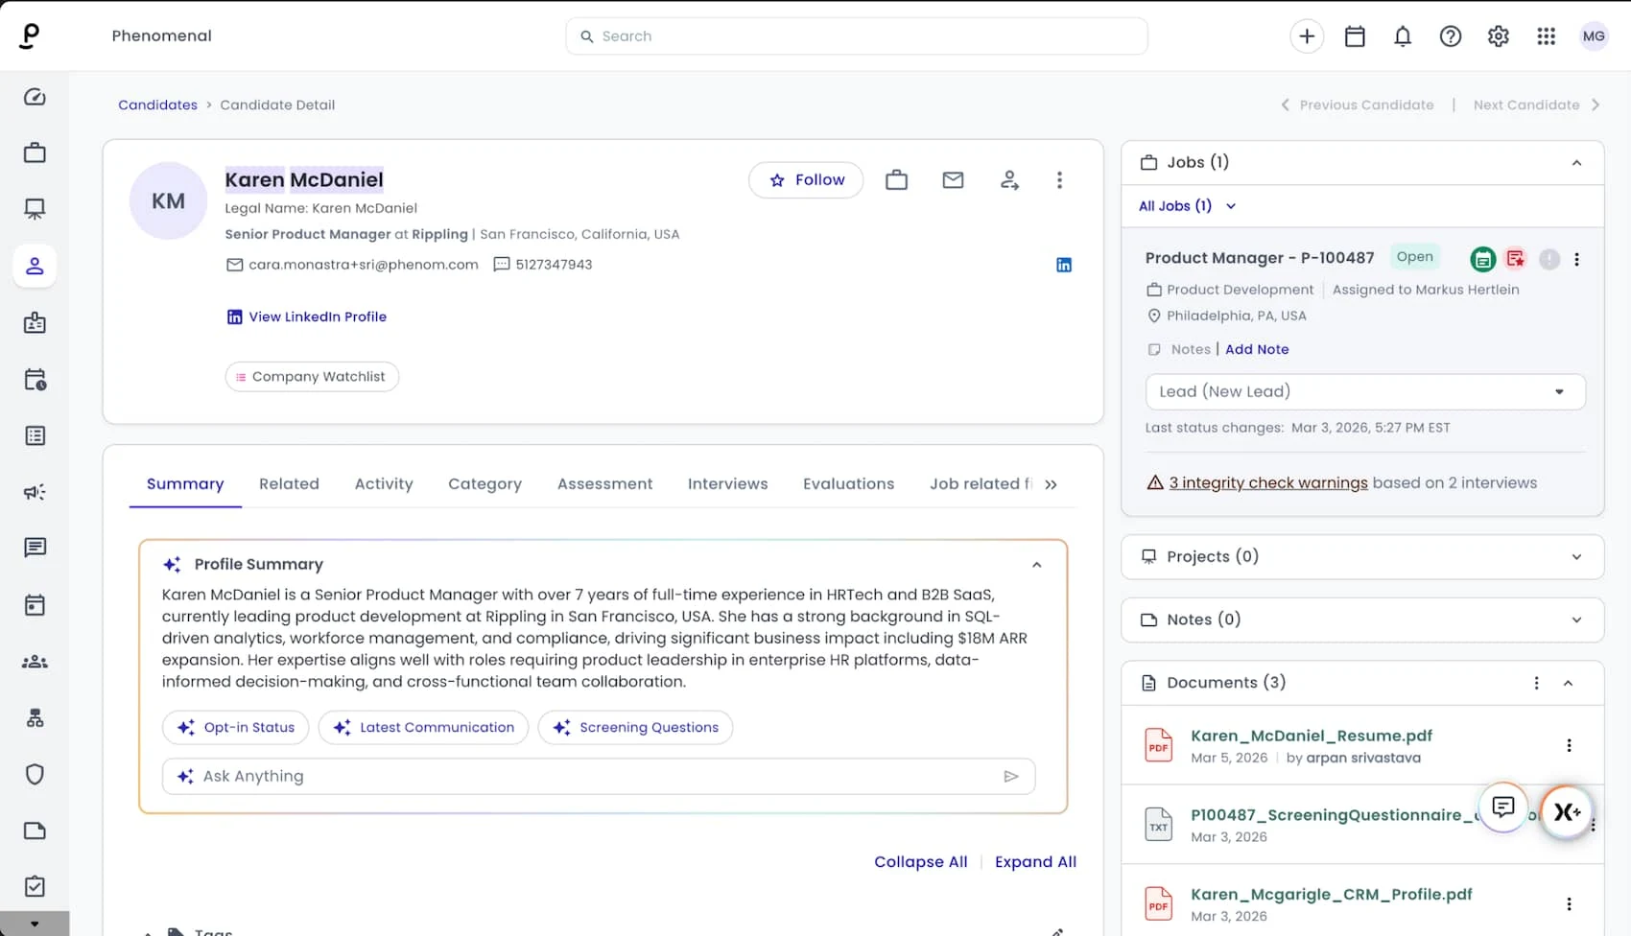Switch to the Activity tab
1631x936 pixels.
384,484
